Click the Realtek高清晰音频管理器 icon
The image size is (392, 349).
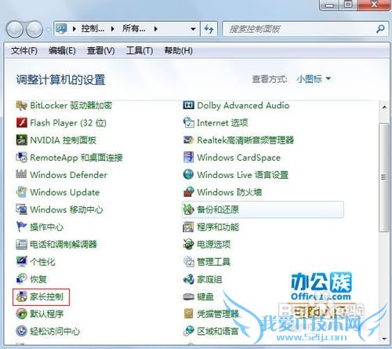[188, 140]
